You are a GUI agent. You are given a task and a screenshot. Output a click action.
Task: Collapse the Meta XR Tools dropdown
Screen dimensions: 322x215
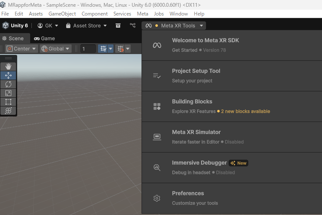click(x=201, y=26)
